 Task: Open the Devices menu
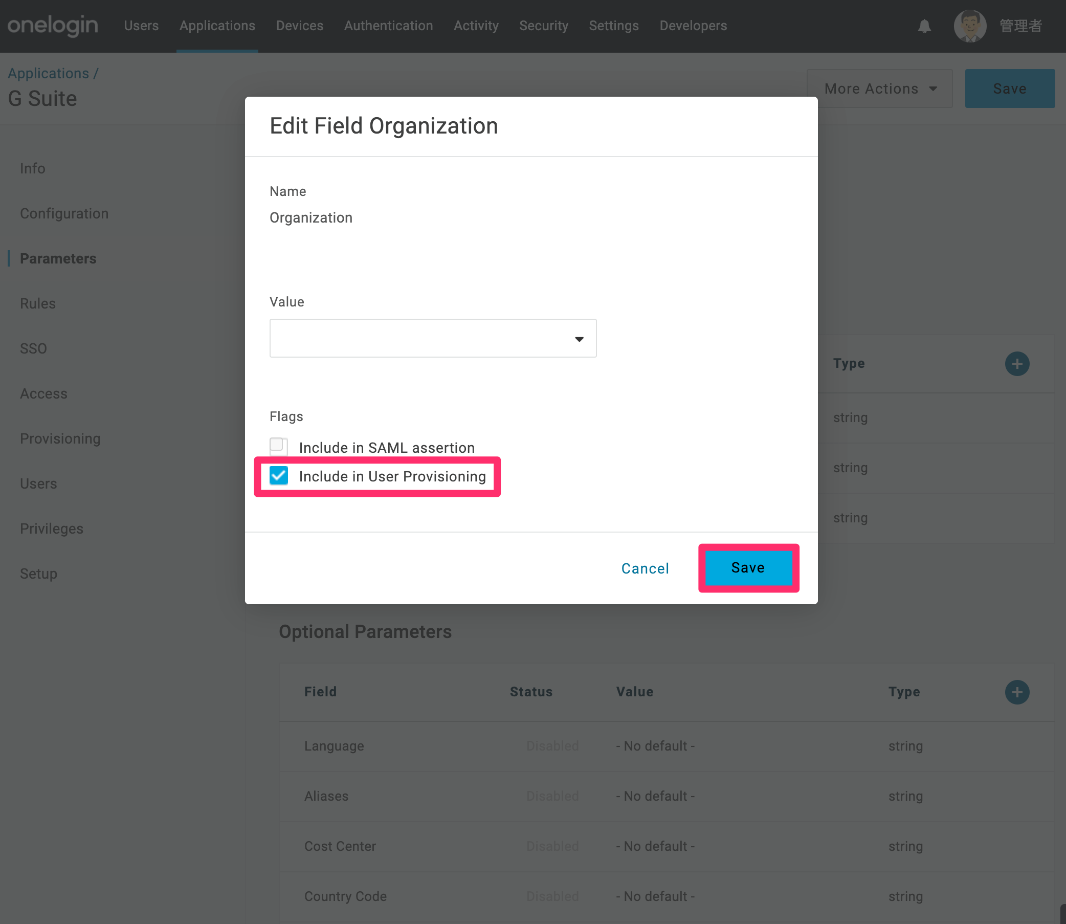299,25
